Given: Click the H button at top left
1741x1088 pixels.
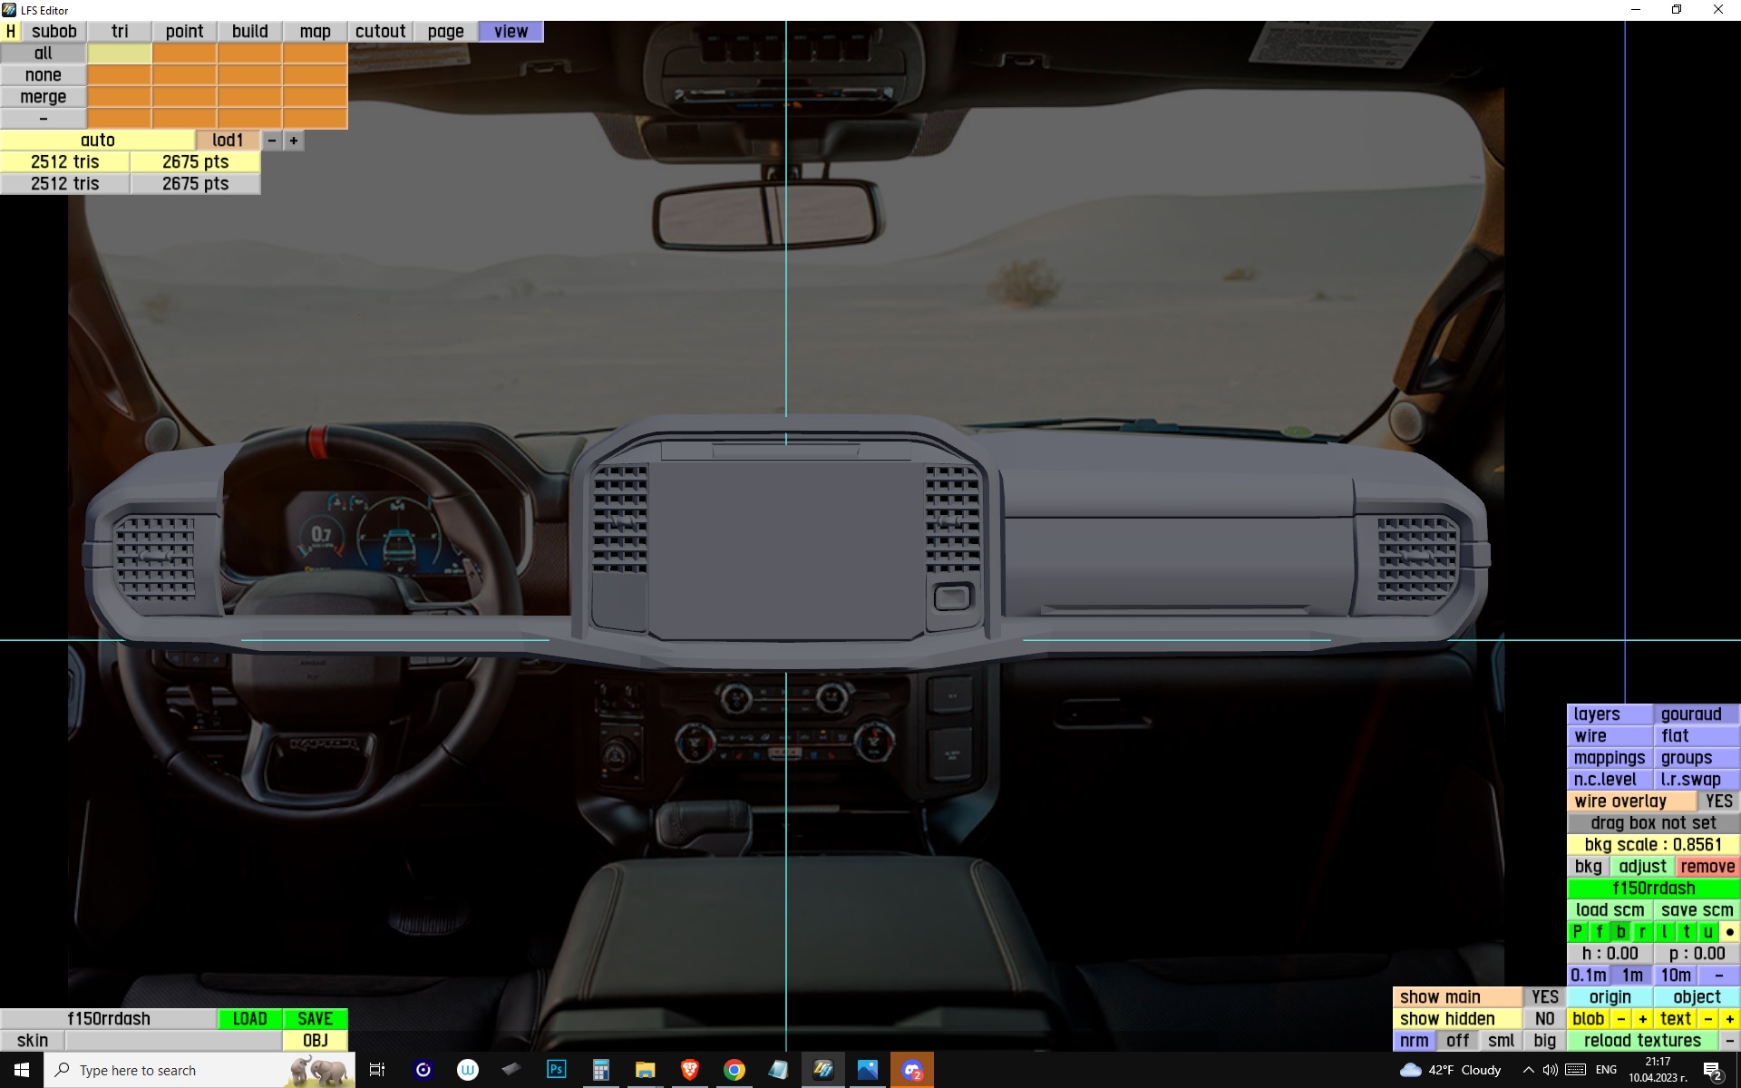Looking at the screenshot, I should click(11, 31).
